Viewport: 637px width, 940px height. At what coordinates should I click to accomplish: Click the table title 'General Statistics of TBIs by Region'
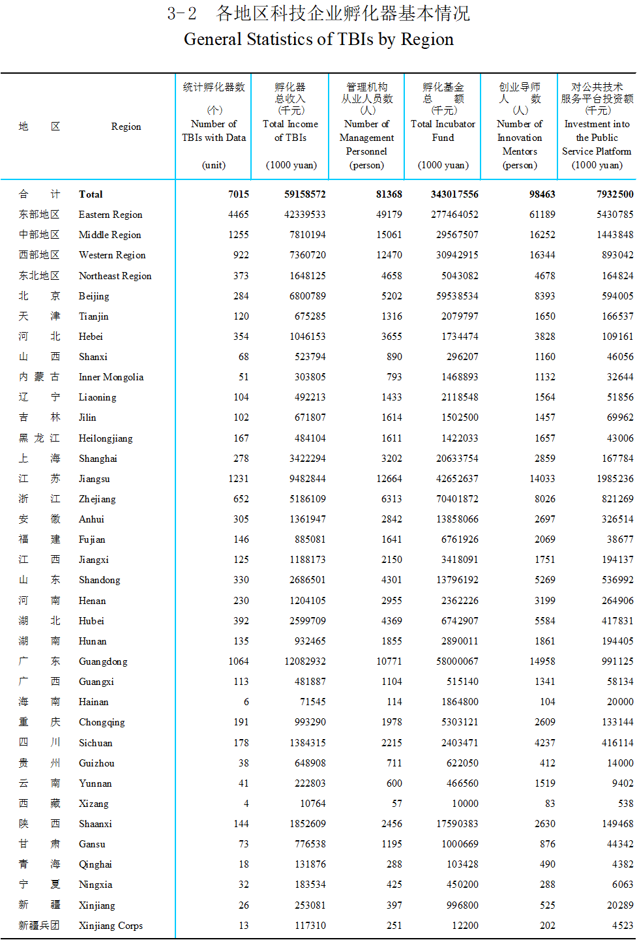[318, 39]
